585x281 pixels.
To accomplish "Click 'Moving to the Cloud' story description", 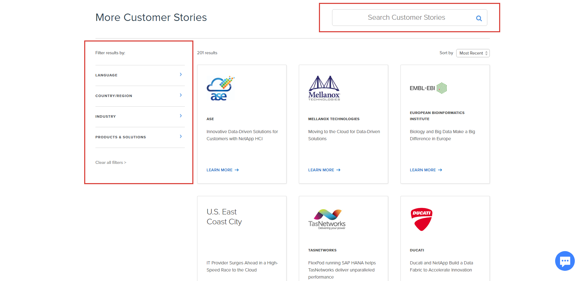I will pyautogui.click(x=344, y=135).
